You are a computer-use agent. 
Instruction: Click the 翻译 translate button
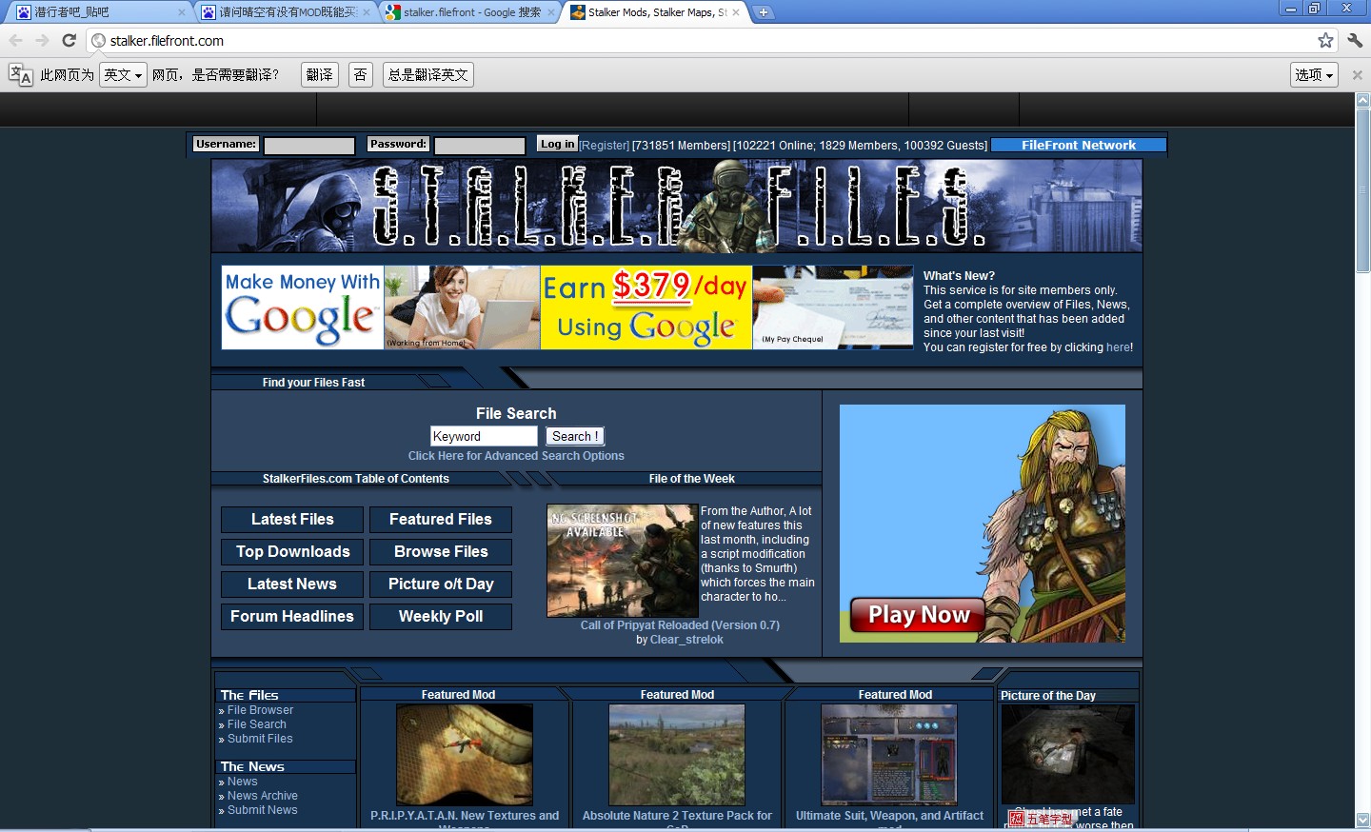(x=320, y=74)
